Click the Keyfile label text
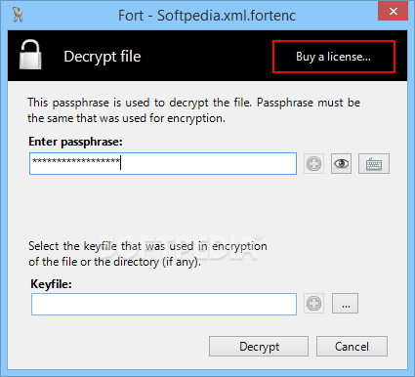 pyautogui.click(x=51, y=284)
